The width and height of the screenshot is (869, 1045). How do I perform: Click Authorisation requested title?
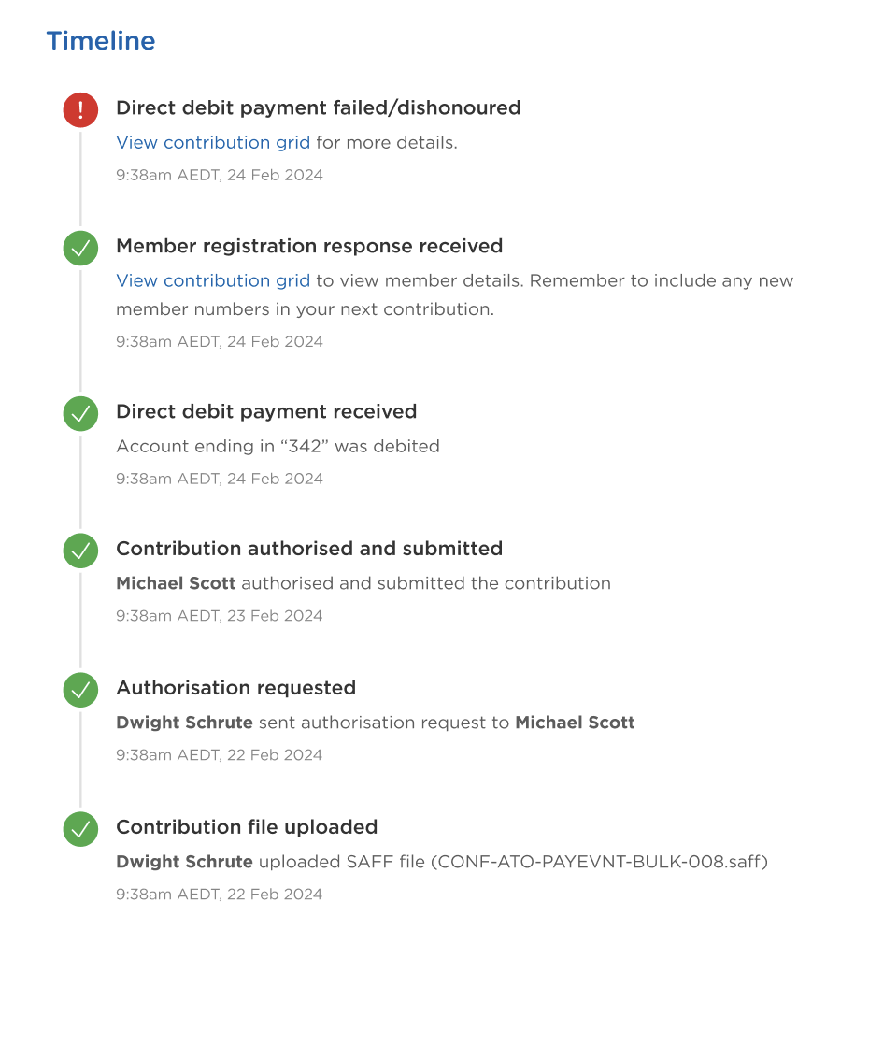[235, 688]
